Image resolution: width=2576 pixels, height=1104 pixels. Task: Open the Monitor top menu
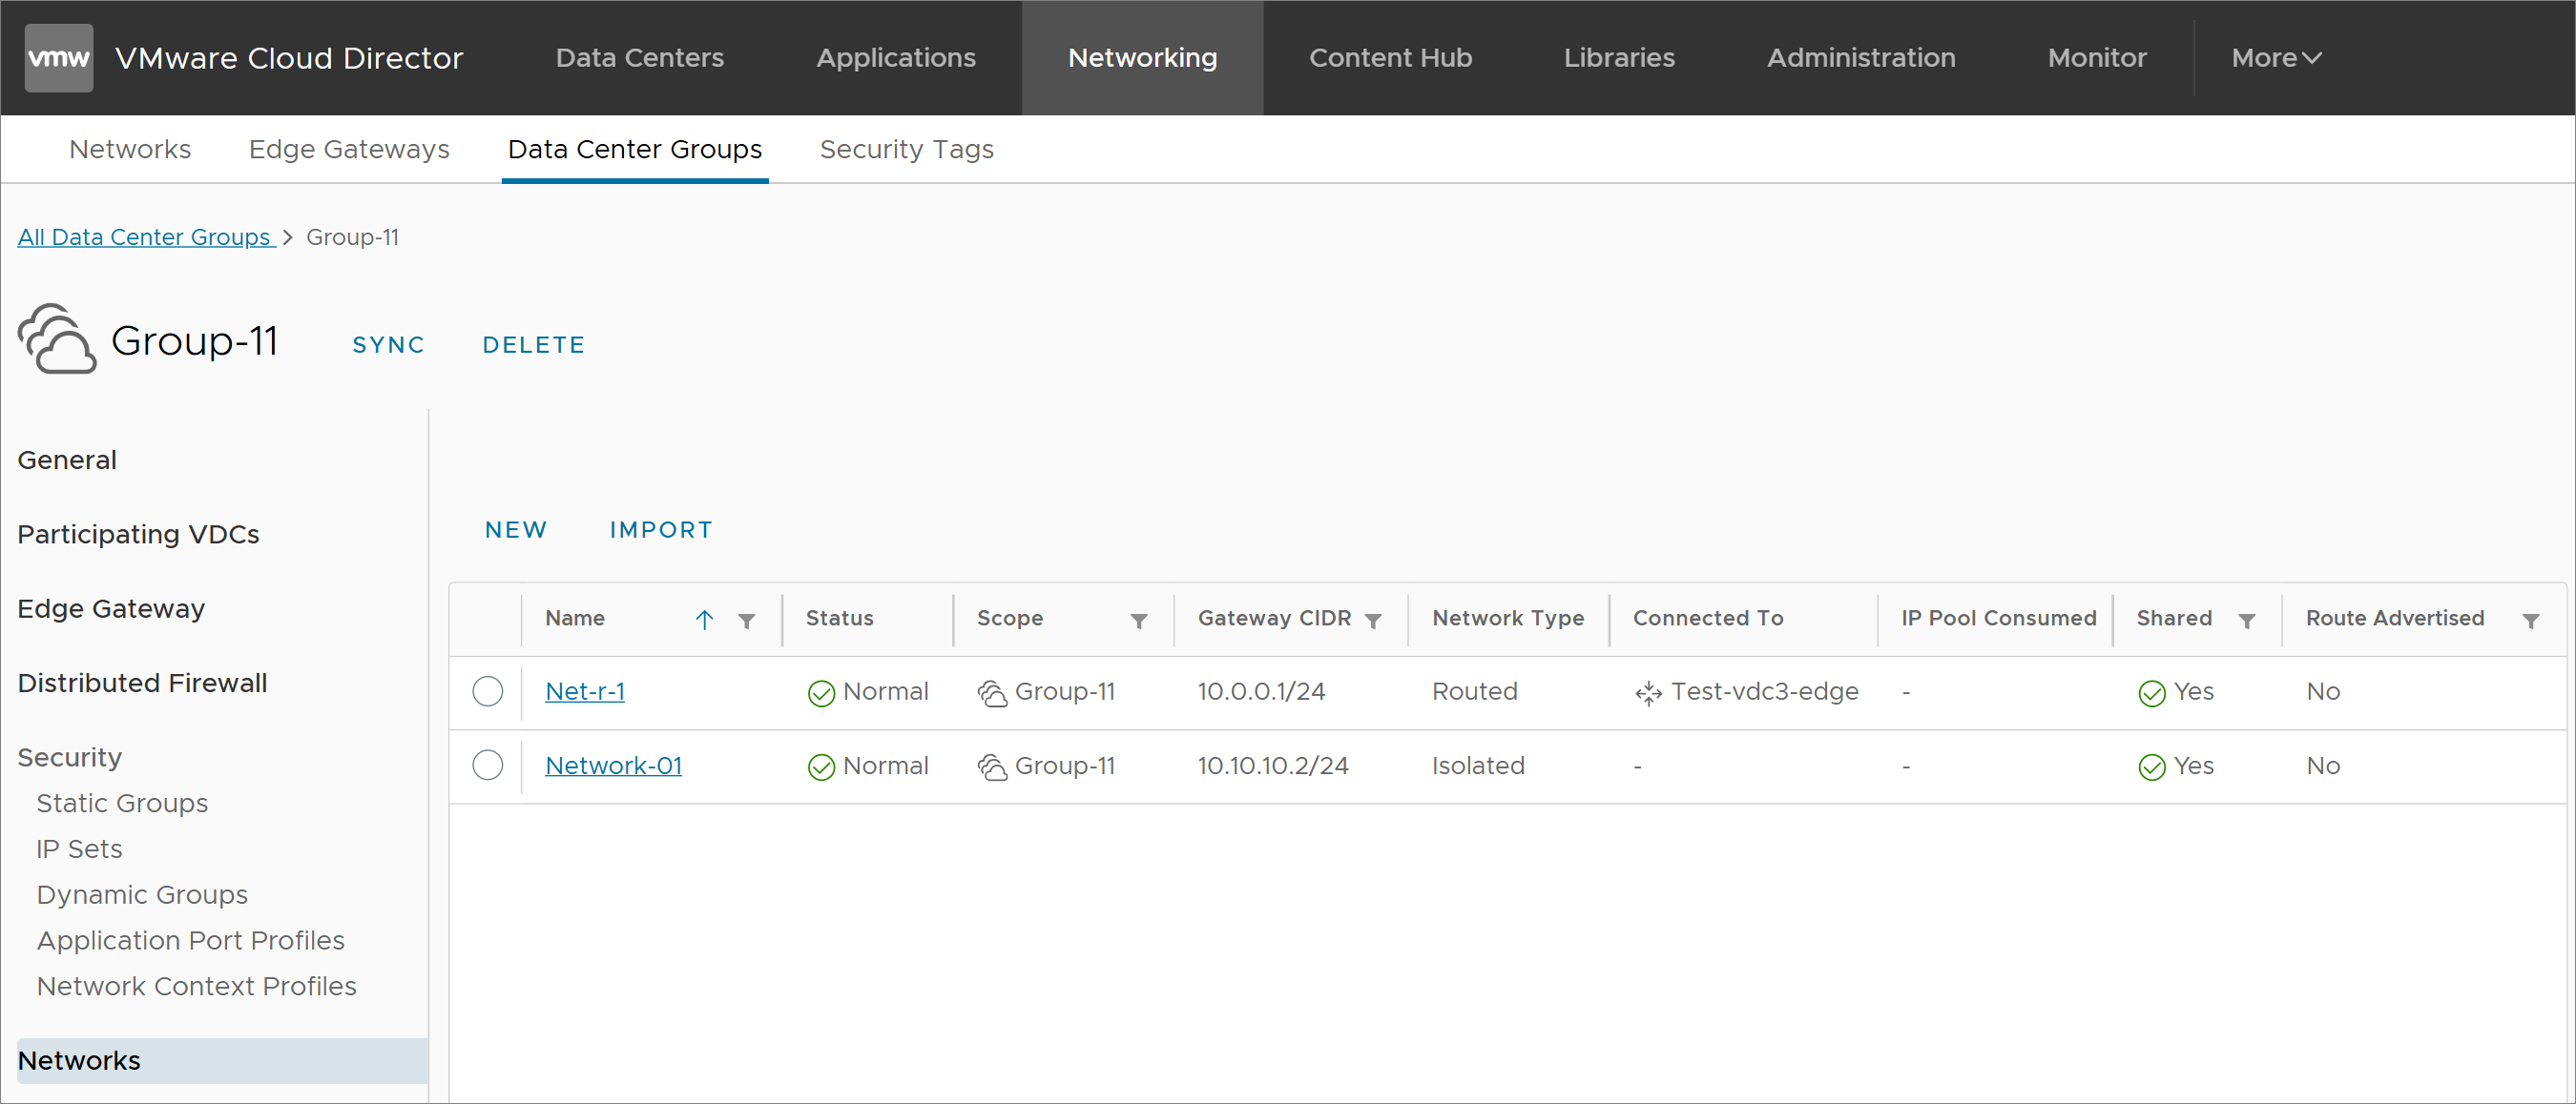point(2096,58)
